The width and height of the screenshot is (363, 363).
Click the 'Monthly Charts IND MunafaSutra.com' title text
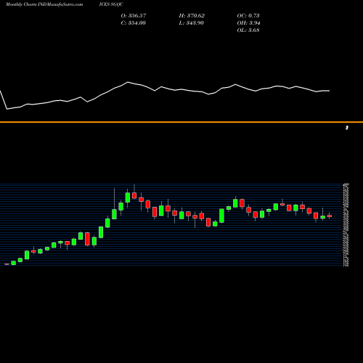[44, 4]
